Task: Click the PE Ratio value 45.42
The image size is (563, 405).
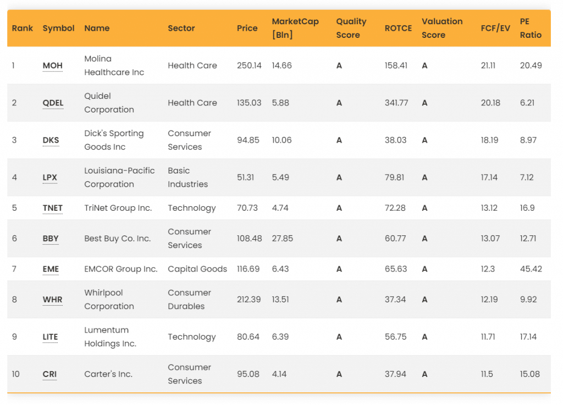Action: point(531,269)
